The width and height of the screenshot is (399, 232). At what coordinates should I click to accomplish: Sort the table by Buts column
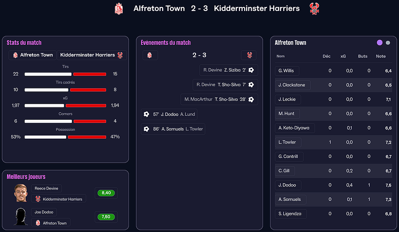click(x=363, y=56)
